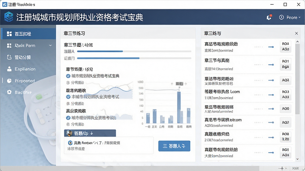Toggle the switch beside the AG2 badge

pos(271,122)
